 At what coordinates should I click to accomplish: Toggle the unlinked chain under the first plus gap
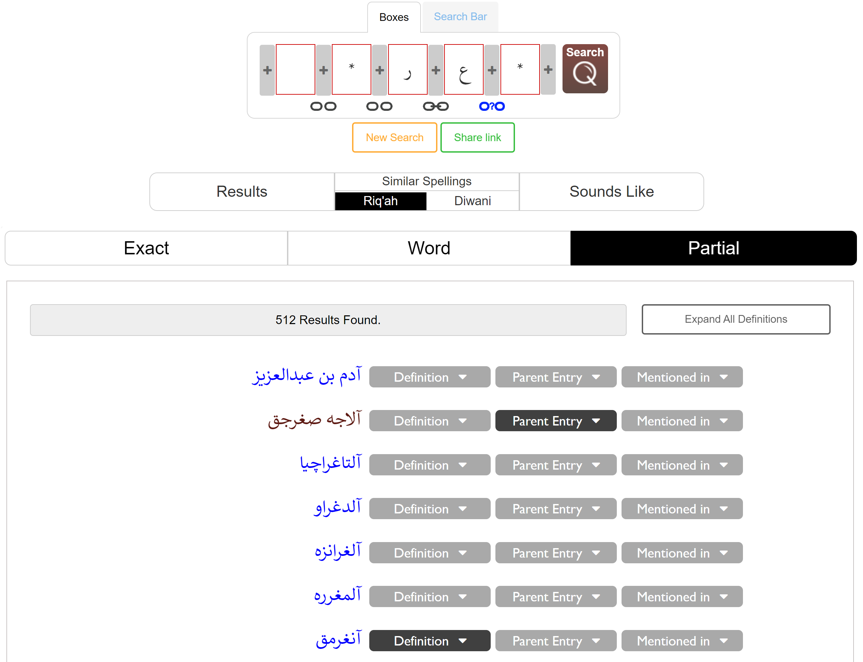323,106
